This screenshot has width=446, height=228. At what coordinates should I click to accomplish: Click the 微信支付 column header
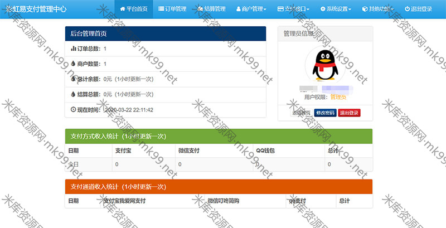click(189, 151)
